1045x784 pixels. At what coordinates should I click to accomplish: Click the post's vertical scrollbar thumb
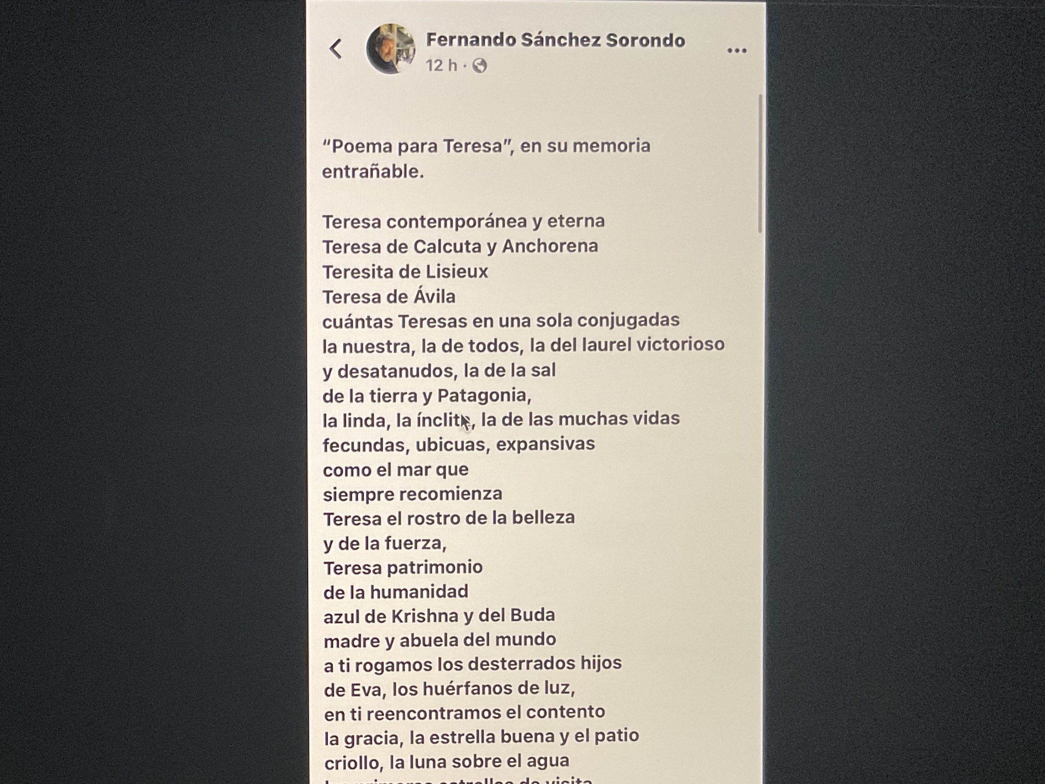tap(760, 163)
